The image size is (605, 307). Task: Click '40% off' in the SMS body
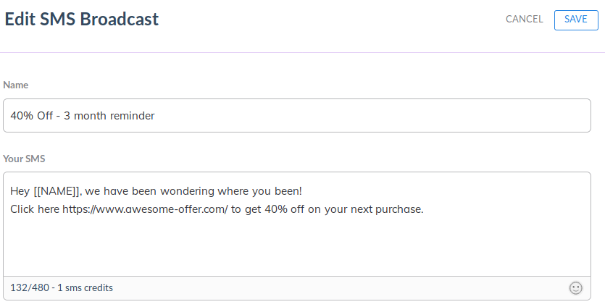click(283, 209)
